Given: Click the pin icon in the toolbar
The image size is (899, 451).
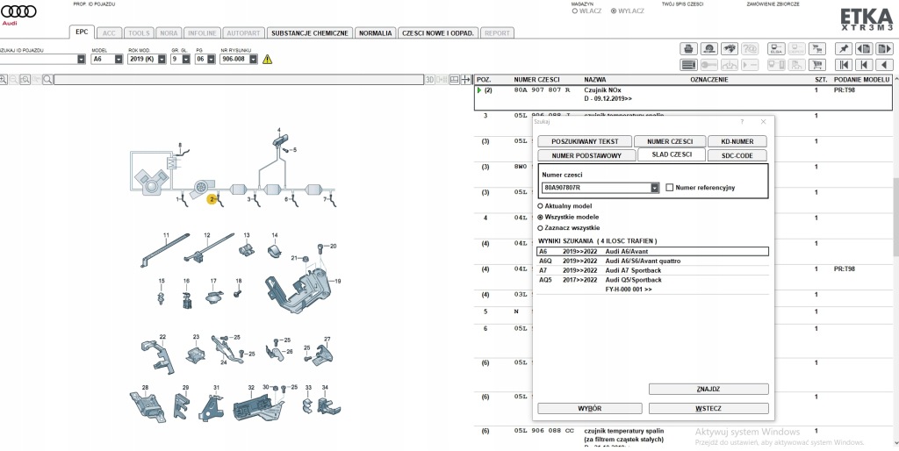Looking at the screenshot, I should point(843,48).
